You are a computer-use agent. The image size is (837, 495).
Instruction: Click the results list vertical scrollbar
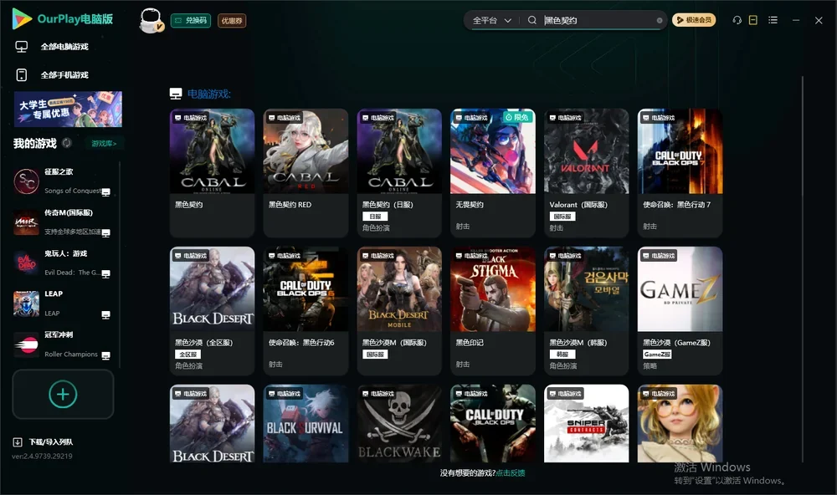tap(802, 269)
